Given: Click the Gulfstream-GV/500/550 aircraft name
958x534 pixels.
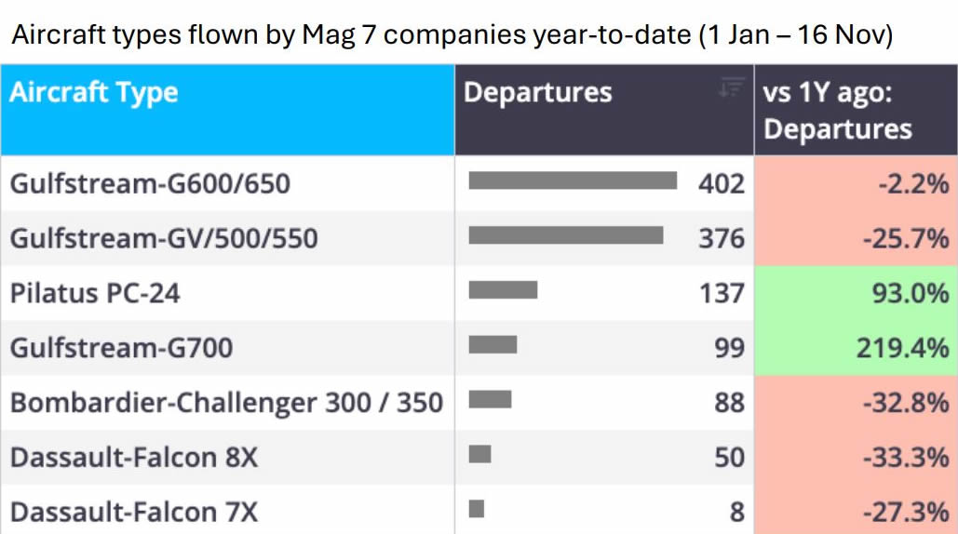Looking at the screenshot, I should click(164, 238).
